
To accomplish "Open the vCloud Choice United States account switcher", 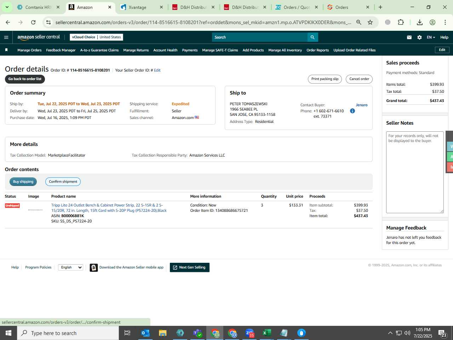I will tap(97, 37).
